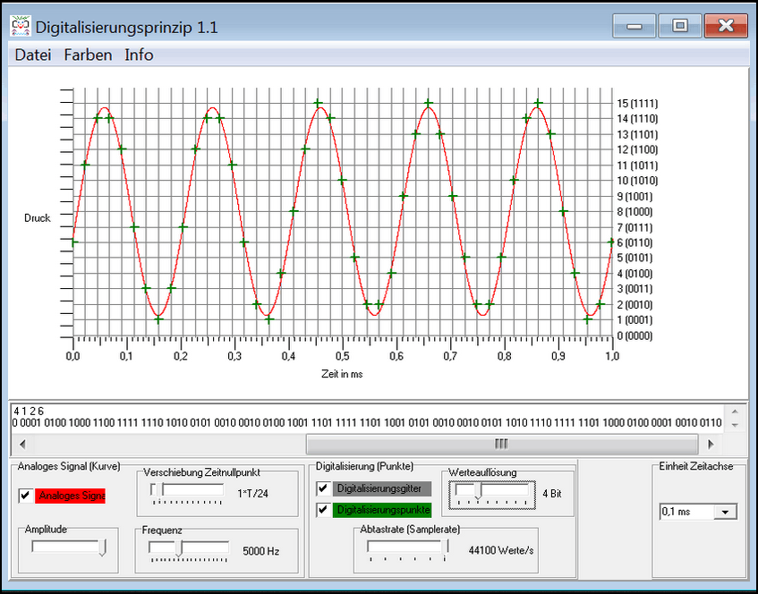Image resolution: width=758 pixels, height=594 pixels.
Task: Click the 'Werteauflösung' group title
Action: pos(482,472)
